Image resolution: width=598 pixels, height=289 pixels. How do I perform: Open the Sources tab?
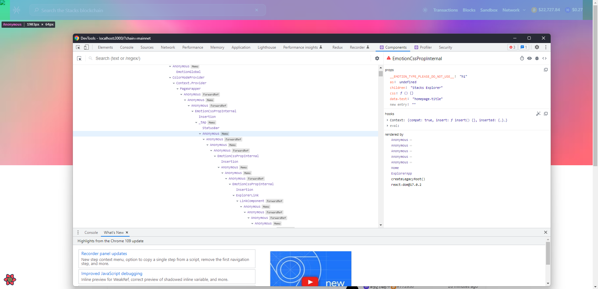click(x=147, y=47)
